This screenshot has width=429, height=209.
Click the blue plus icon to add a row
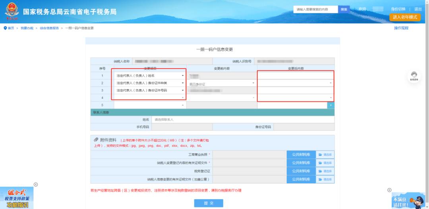click(x=331, y=105)
